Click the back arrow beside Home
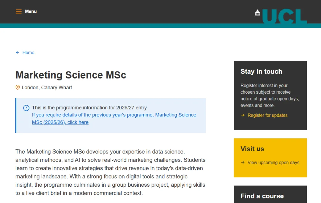The height and width of the screenshot is (203, 321). pos(18,52)
